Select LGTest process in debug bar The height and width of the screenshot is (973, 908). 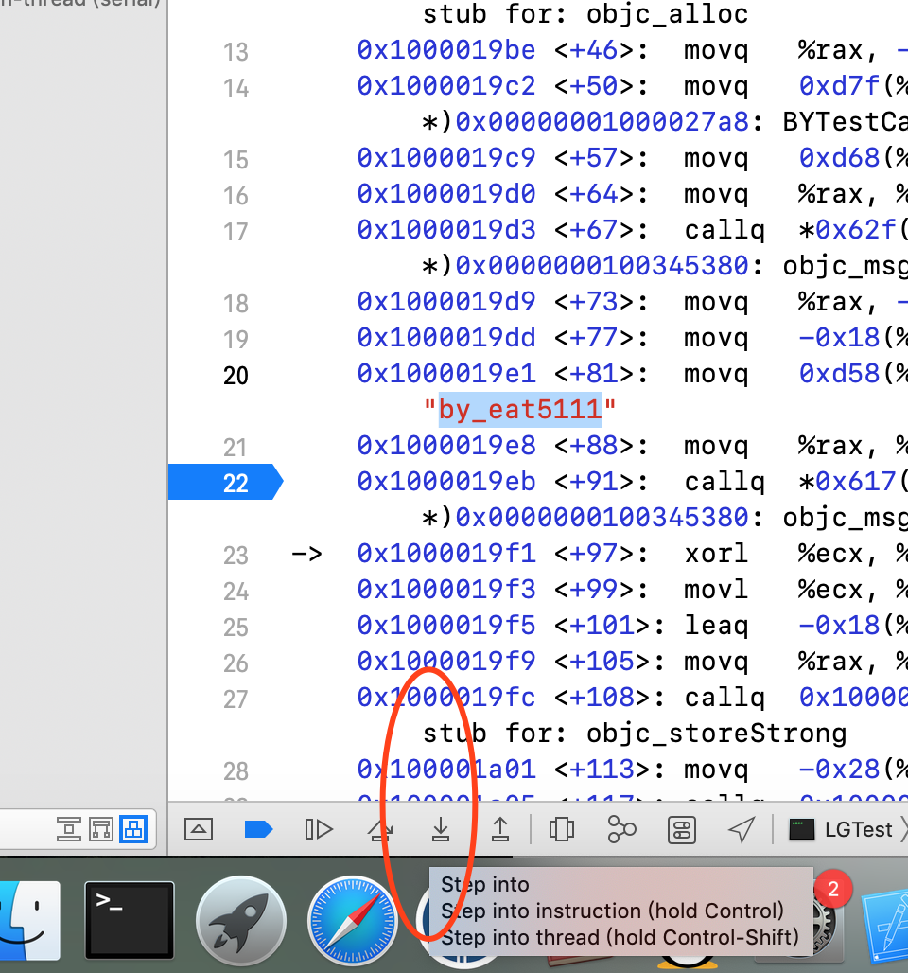(840, 829)
